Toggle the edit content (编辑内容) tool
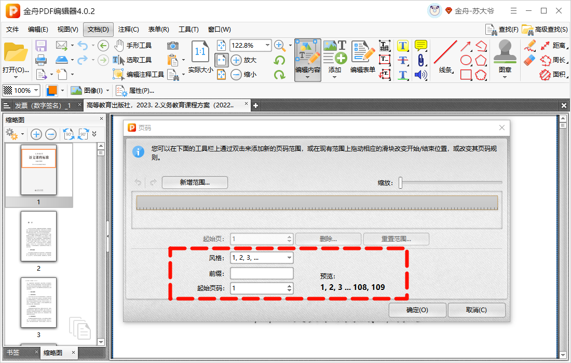 (x=308, y=60)
